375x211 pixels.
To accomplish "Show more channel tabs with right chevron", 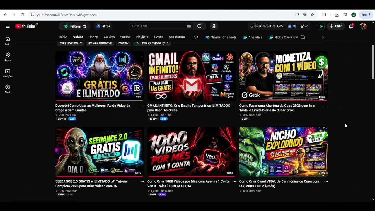I will pyautogui.click(x=323, y=37).
